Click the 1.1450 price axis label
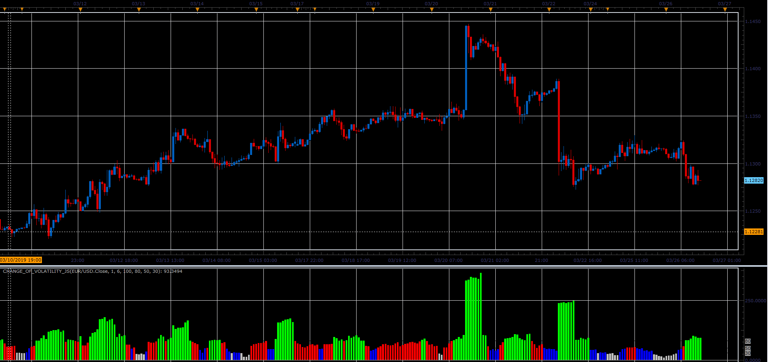768x362 pixels. click(753, 21)
